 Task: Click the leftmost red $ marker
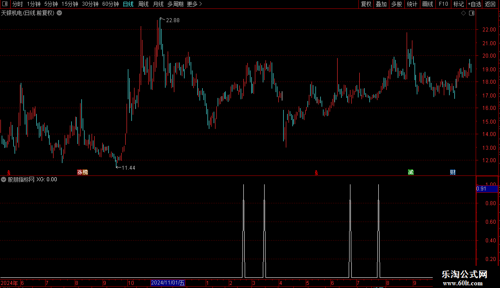[9, 173]
